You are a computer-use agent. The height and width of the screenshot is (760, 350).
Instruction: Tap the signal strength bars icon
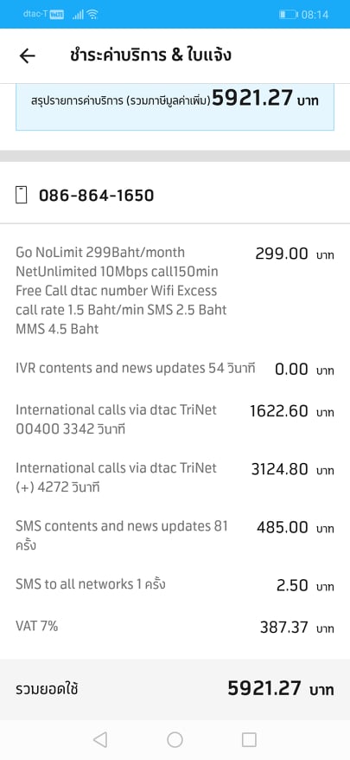tap(78, 15)
